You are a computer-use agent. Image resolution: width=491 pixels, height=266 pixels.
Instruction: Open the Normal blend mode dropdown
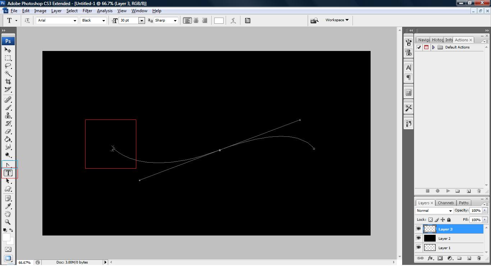click(x=434, y=211)
